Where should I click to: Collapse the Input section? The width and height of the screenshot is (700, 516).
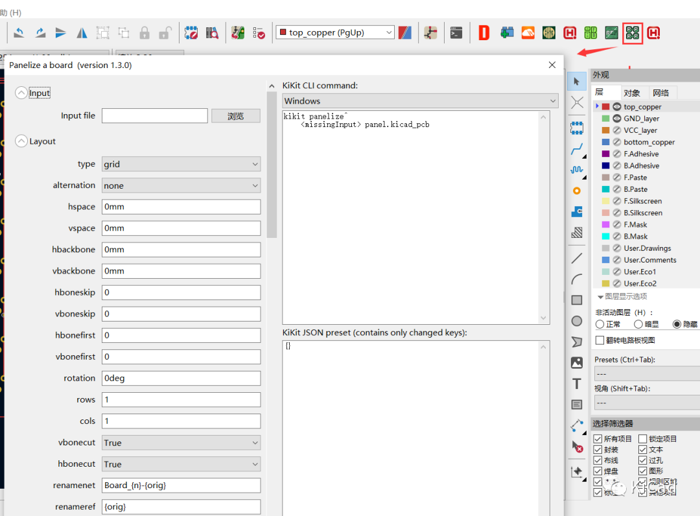(x=21, y=93)
